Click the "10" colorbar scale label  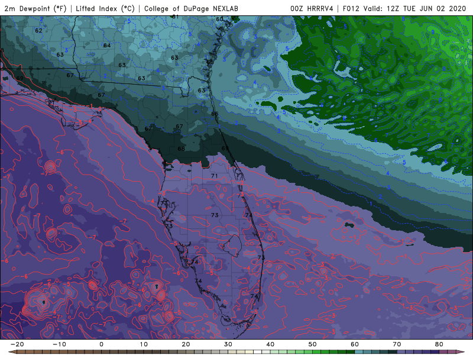(144, 344)
